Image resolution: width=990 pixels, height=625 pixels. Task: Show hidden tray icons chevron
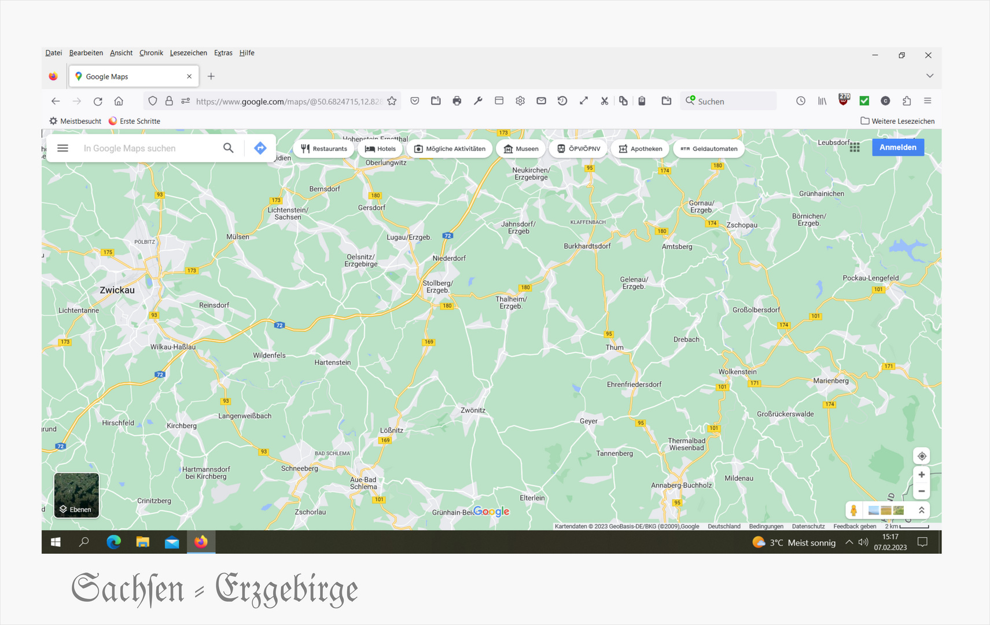point(849,542)
